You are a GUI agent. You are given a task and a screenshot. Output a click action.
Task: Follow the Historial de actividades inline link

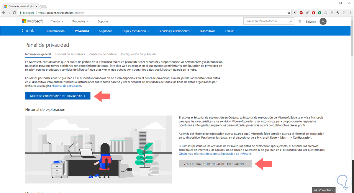[x=67, y=86]
